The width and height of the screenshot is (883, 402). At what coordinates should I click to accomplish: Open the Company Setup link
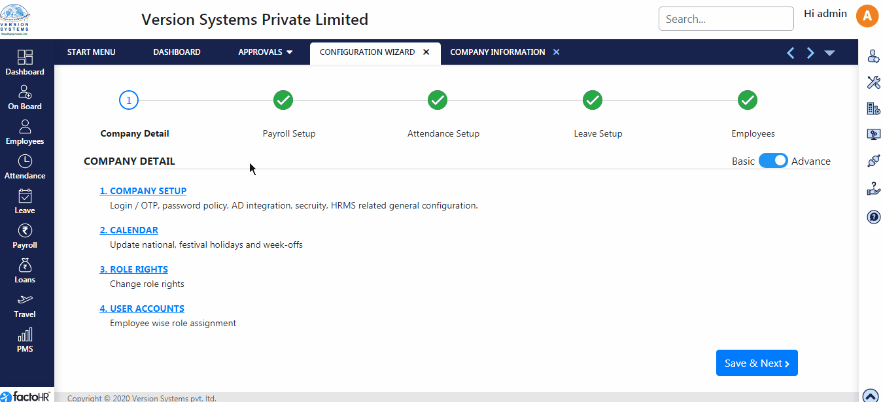point(143,191)
